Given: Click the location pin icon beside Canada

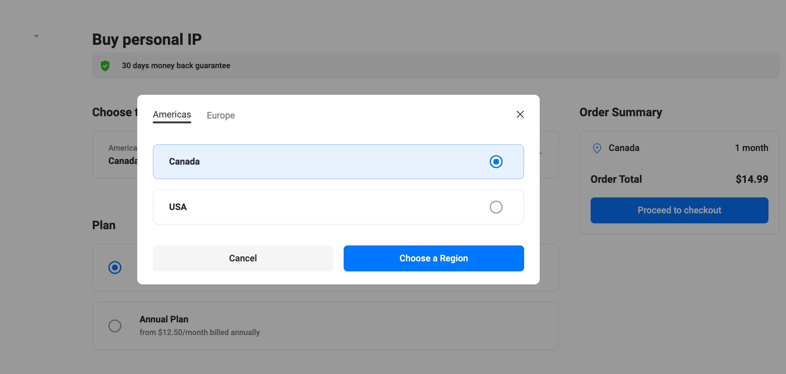Looking at the screenshot, I should tap(597, 148).
